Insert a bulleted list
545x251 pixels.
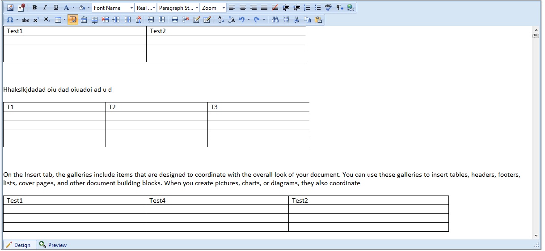[318, 8]
